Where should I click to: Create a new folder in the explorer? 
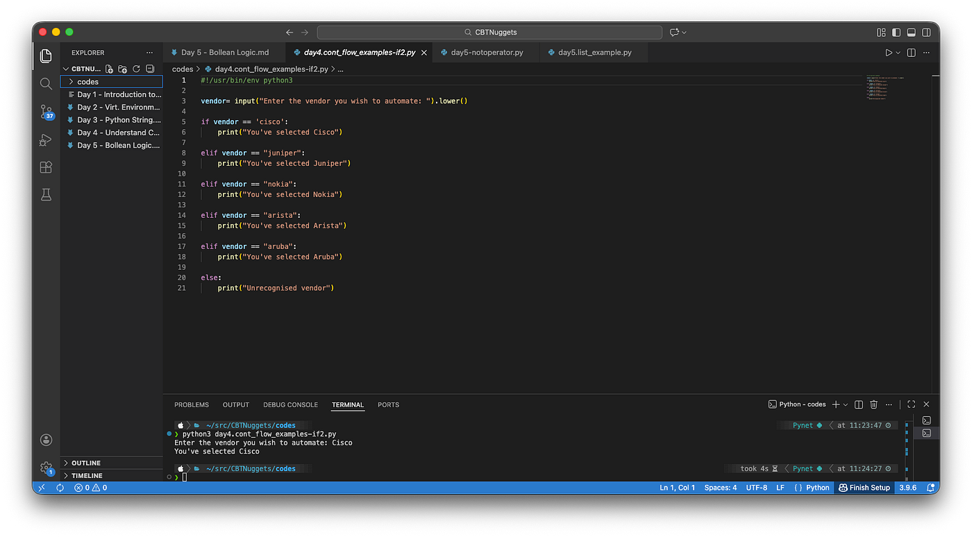[x=122, y=69]
